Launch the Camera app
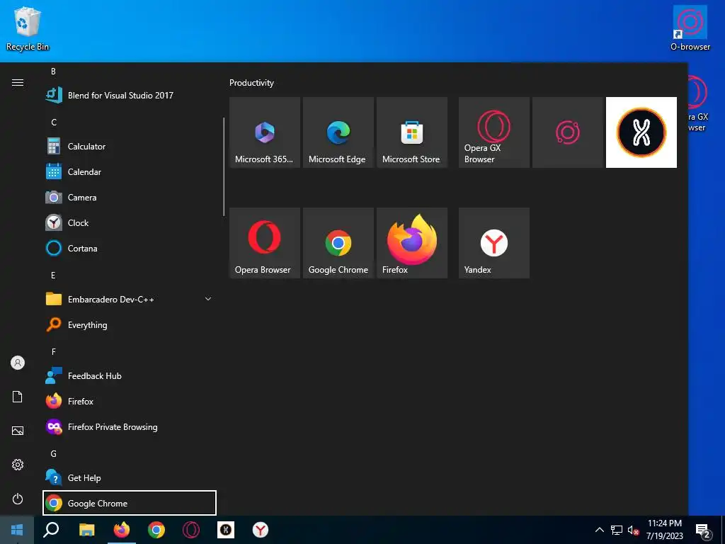Screen dimensions: 725x544 [130, 197]
